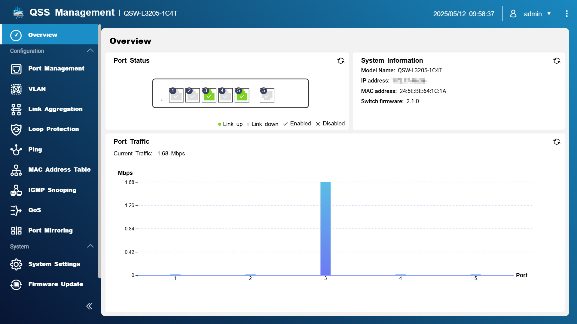This screenshot has width=577, height=324.
Task: Select the IGMP Snooping icon
Action: (x=16, y=190)
